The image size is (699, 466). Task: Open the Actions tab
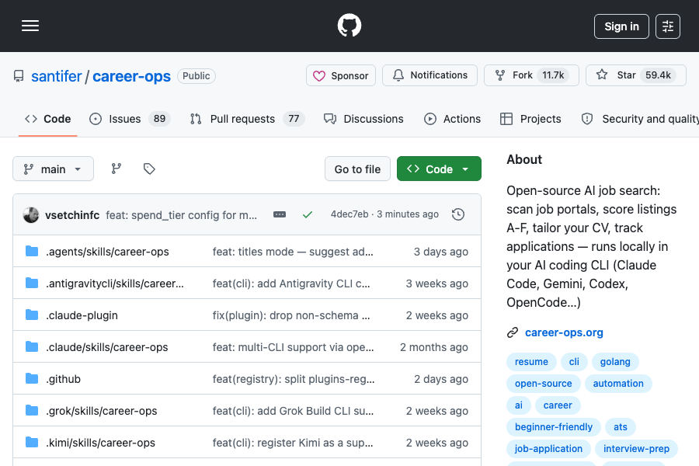[452, 119]
